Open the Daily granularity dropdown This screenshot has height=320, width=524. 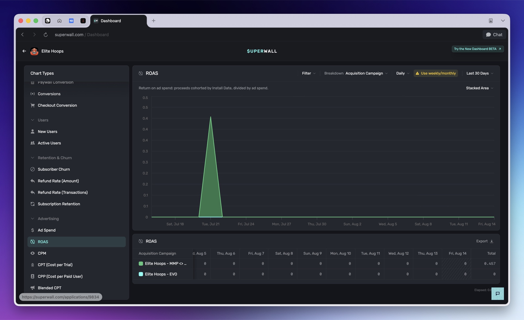403,73
